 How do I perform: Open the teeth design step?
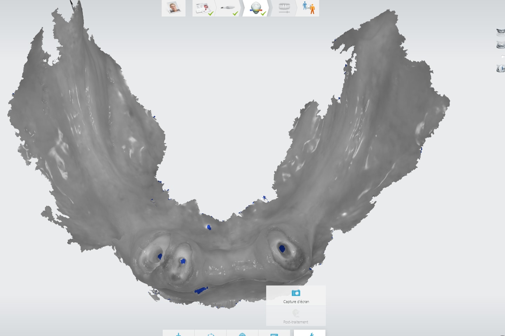tap(284, 8)
